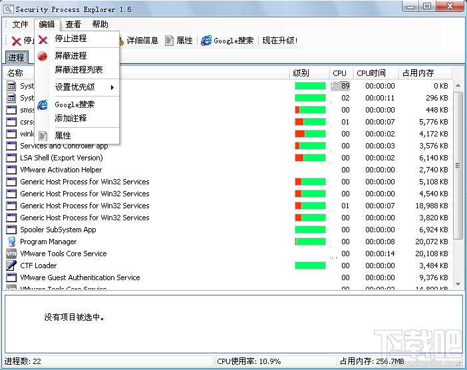Click the red X icon beside menu 停止进程
Image resolution: width=467 pixels, height=370 pixels.
tap(43, 40)
